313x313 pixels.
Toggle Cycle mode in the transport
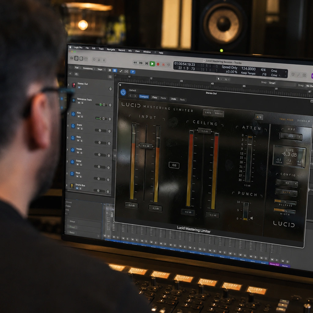(x=169, y=65)
